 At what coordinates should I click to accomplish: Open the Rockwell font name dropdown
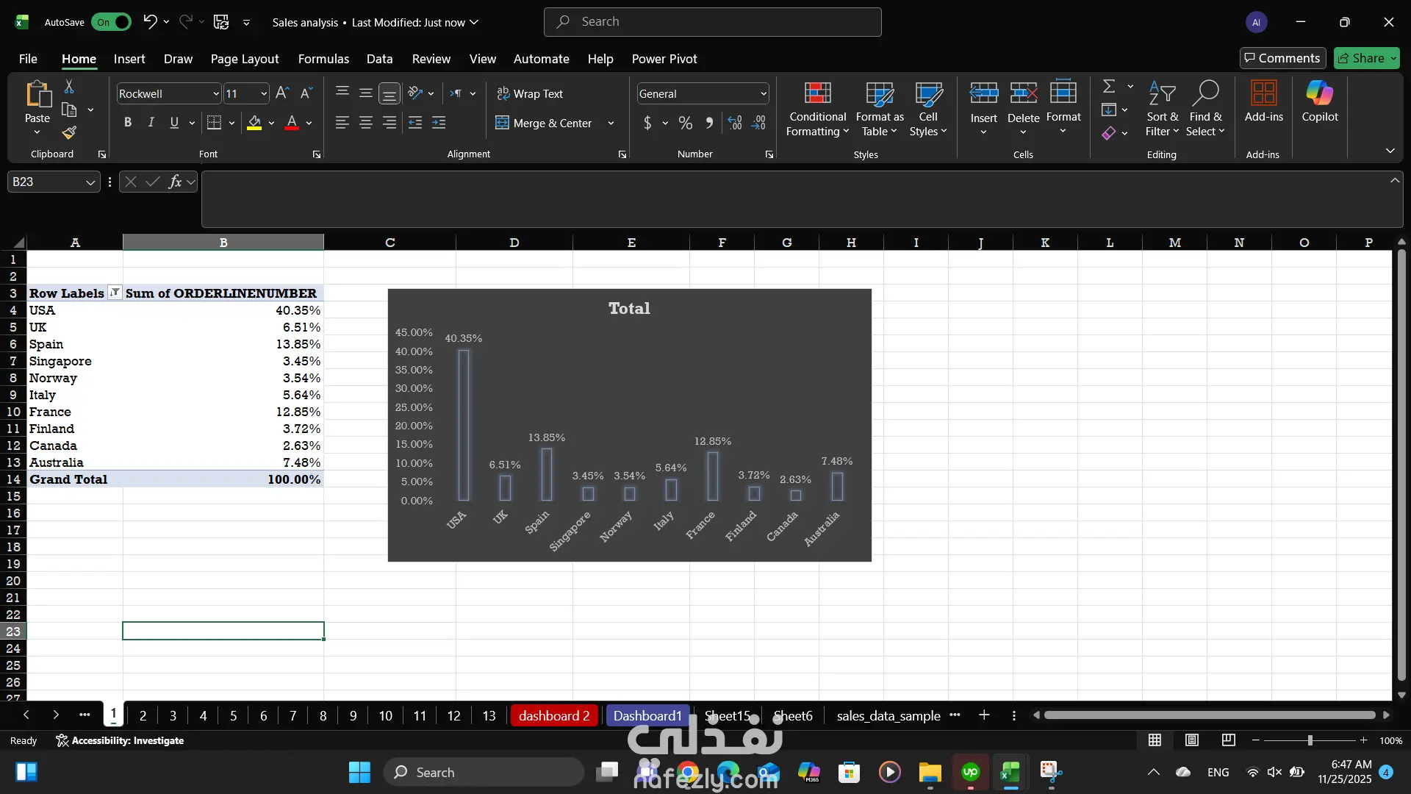point(216,94)
